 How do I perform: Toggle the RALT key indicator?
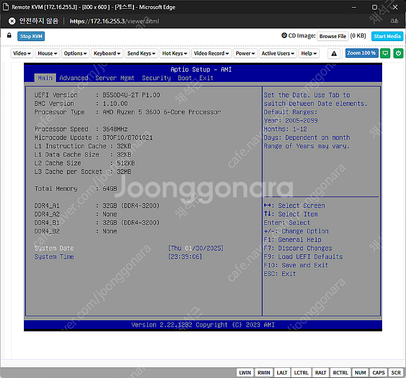[x=321, y=372]
